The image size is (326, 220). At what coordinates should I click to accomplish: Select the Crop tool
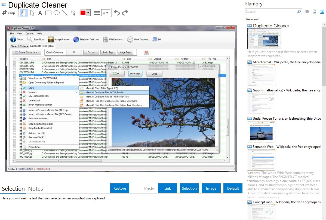(x=8, y=13)
